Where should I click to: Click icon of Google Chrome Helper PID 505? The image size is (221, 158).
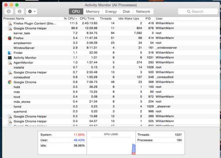pyautogui.click(x=10, y=121)
